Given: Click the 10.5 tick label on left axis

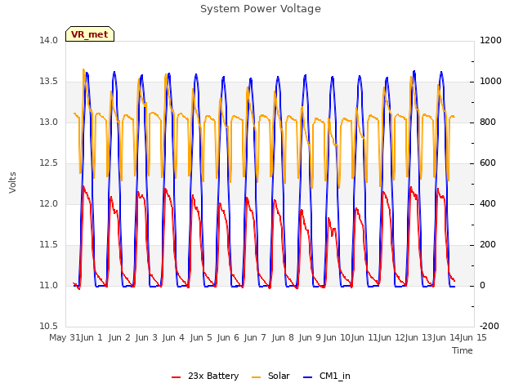Looking at the screenshot, I should coord(49,326).
